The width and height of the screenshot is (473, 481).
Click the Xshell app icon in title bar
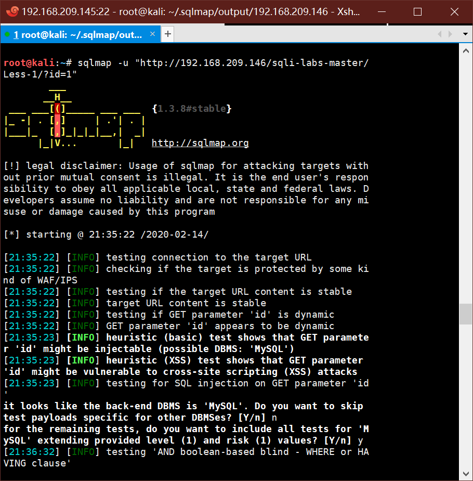[12, 11]
